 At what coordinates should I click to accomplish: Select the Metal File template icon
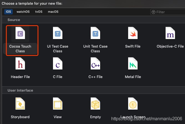point(133,63)
